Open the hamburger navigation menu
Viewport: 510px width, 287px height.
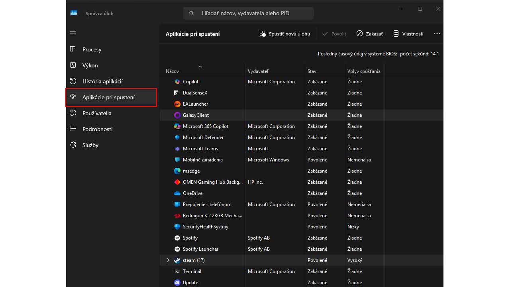[73, 33]
